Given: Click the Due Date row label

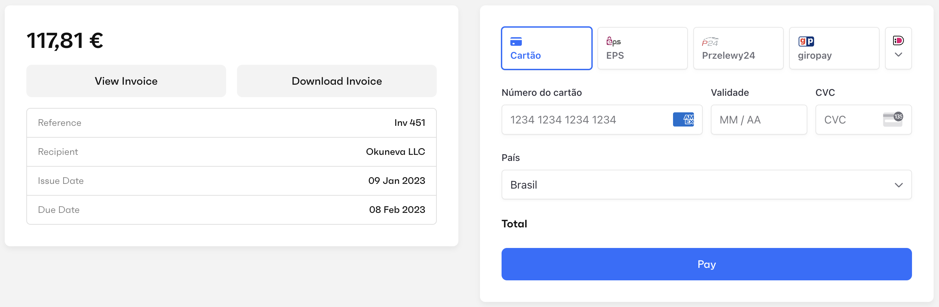Looking at the screenshot, I should [x=59, y=210].
